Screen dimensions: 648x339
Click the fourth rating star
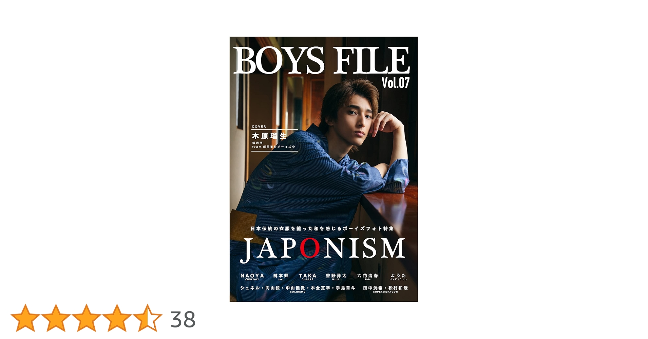click(117, 318)
